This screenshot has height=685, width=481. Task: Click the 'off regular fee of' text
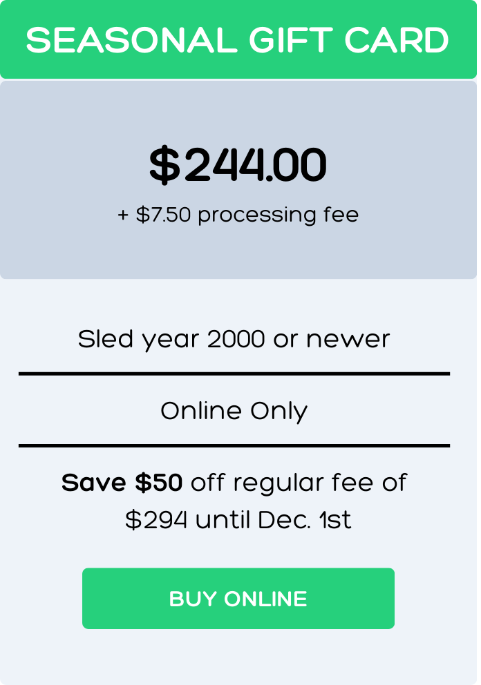coord(299,483)
